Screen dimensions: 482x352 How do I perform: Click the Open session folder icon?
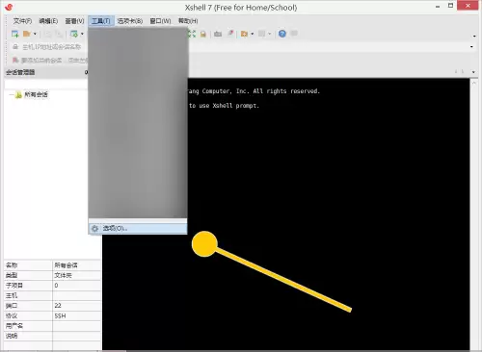click(27, 34)
